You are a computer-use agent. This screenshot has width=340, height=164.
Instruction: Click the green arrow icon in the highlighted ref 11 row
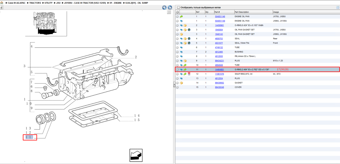pyautogui.click(x=185, y=70)
